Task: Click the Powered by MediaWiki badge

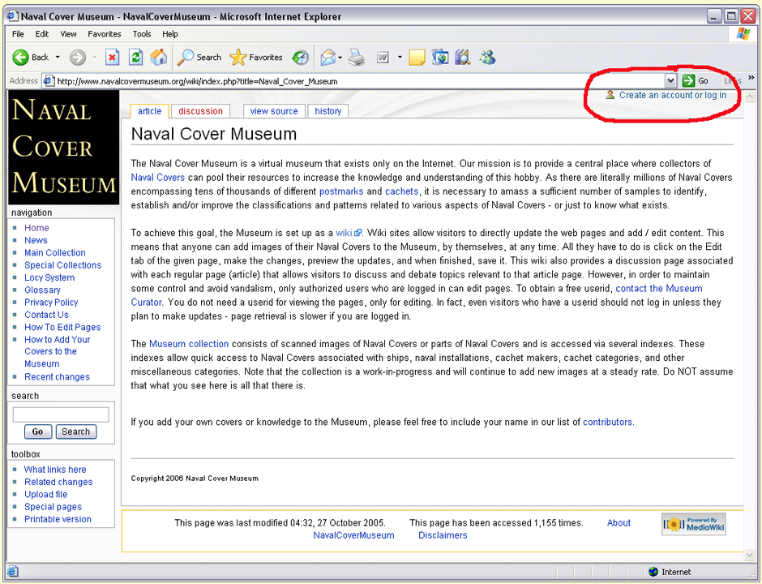Action: click(693, 525)
